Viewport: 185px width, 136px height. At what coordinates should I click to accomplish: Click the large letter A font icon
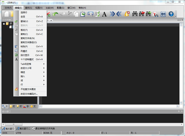click(x=104, y=14)
